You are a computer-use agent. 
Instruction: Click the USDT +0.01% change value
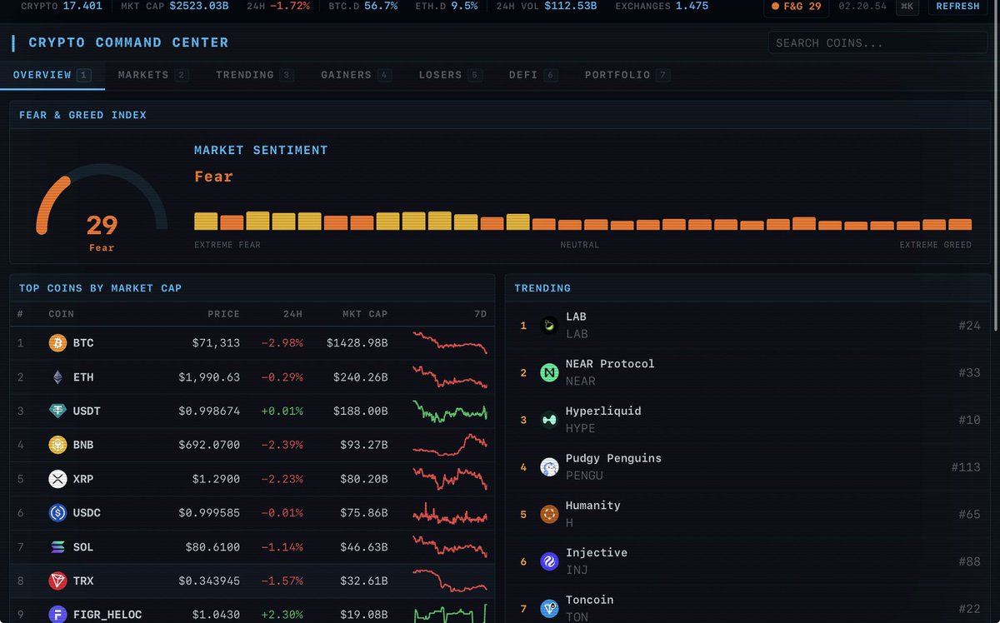tap(282, 411)
